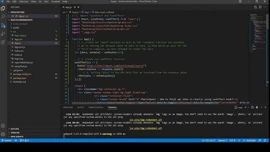
Task: Click the Explorer more actions ellipsis
Action: (56, 7)
